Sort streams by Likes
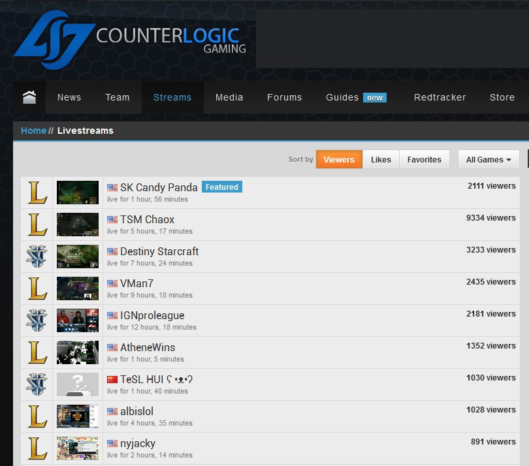 381,159
